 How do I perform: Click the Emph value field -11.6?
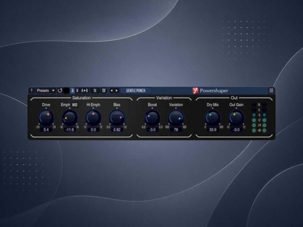[70, 129]
